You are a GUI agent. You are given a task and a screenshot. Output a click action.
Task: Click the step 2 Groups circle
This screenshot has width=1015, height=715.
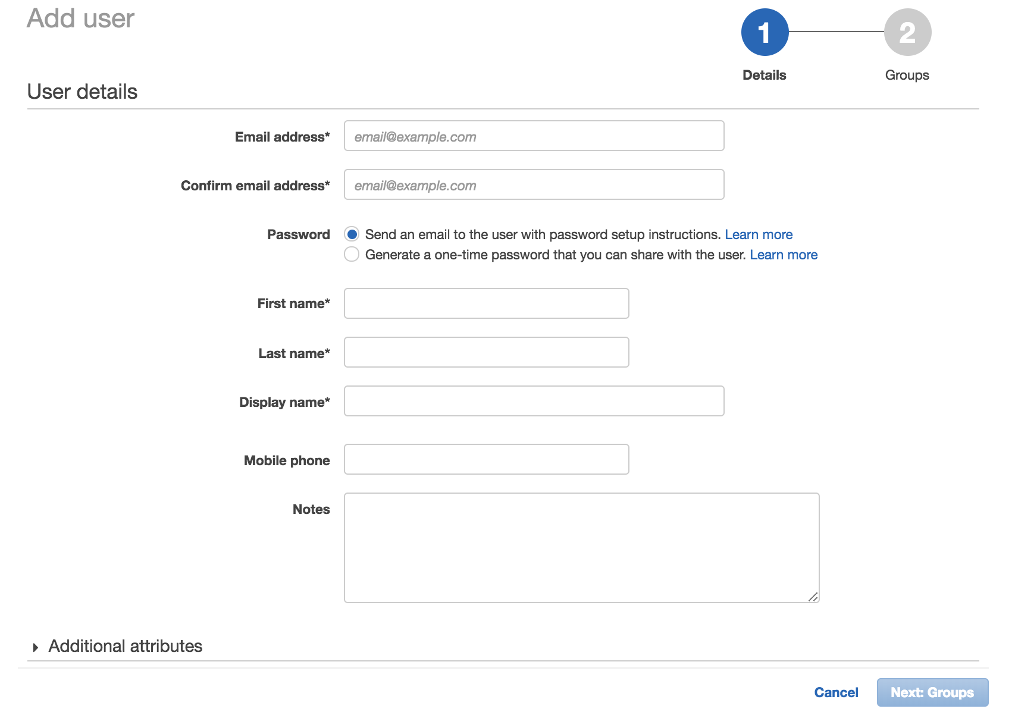click(x=907, y=32)
